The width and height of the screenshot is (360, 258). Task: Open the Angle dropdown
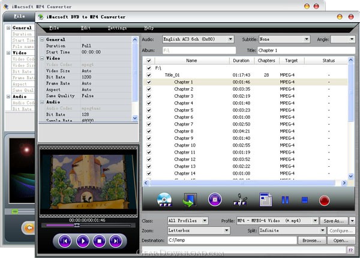352,39
